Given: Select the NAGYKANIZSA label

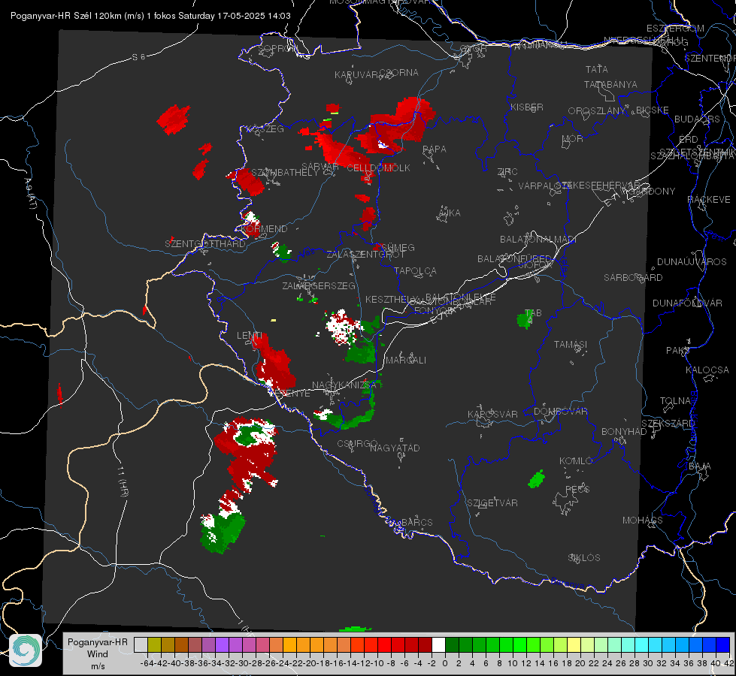Looking at the screenshot, I should [x=344, y=385].
